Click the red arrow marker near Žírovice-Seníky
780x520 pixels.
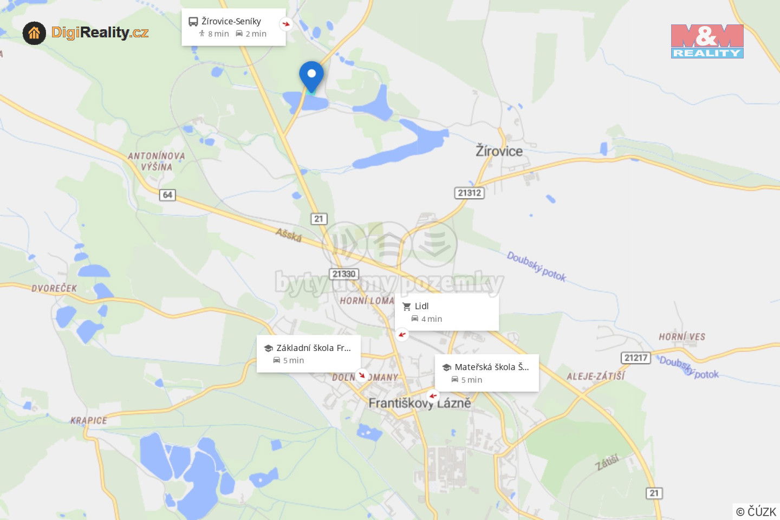tap(286, 24)
